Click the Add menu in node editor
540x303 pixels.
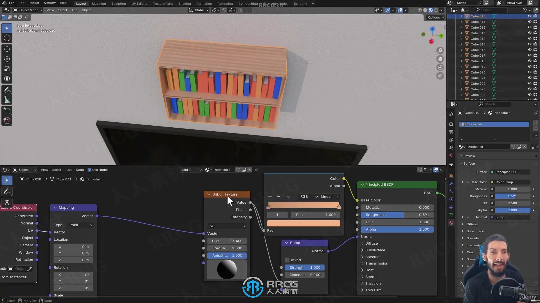68,169
